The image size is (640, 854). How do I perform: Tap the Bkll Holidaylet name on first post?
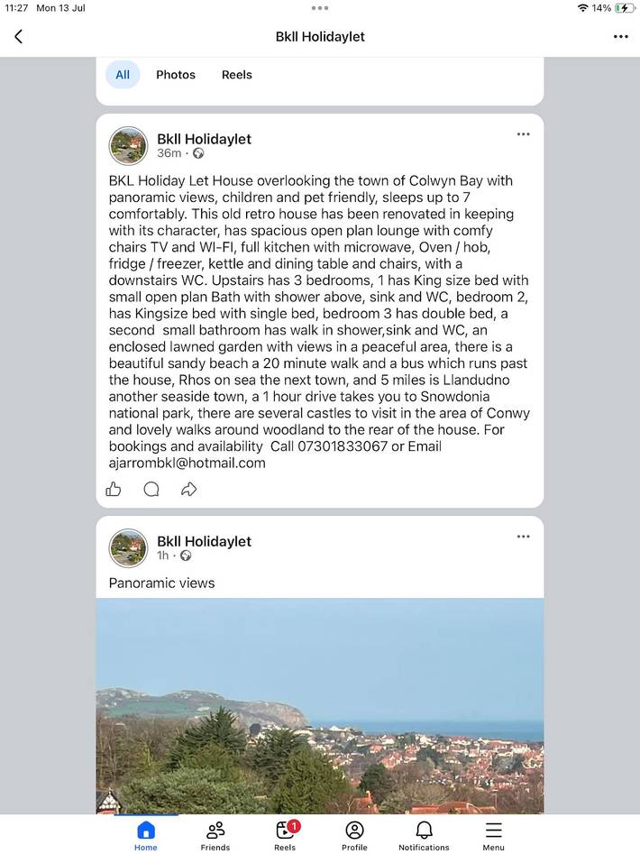pyautogui.click(x=204, y=139)
